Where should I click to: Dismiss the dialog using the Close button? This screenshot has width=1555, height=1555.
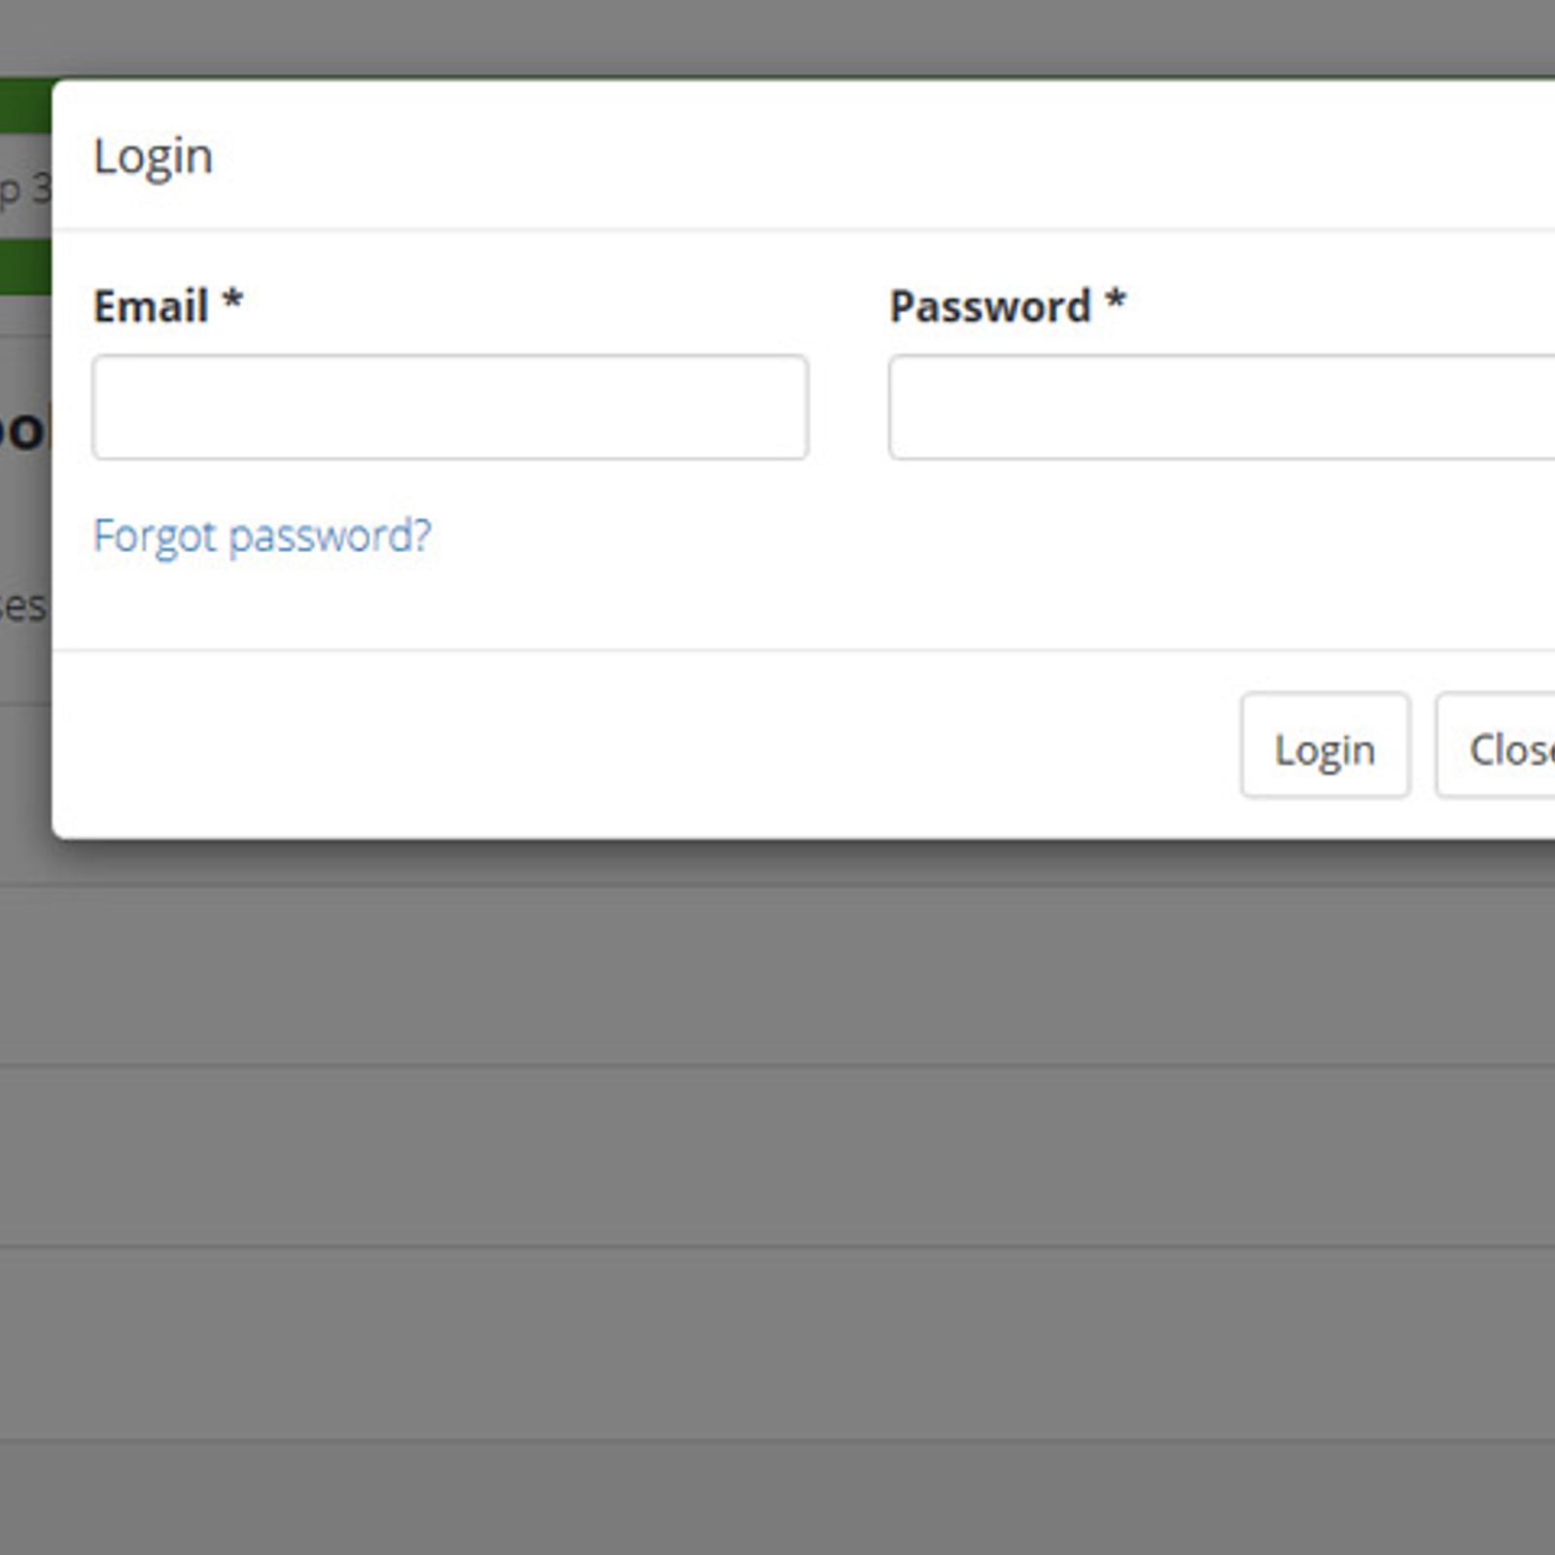point(1497,745)
